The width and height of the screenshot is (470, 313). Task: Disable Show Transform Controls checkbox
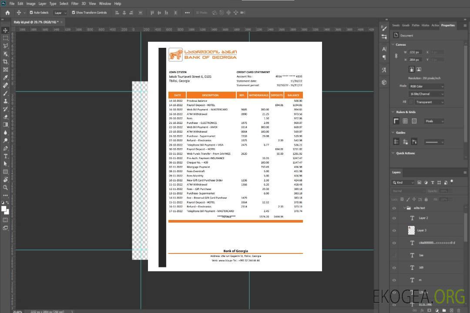click(x=73, y=13)
